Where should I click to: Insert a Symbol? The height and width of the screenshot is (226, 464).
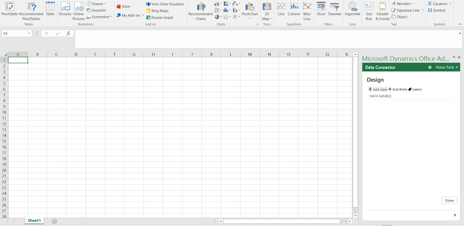click(436, 10)
